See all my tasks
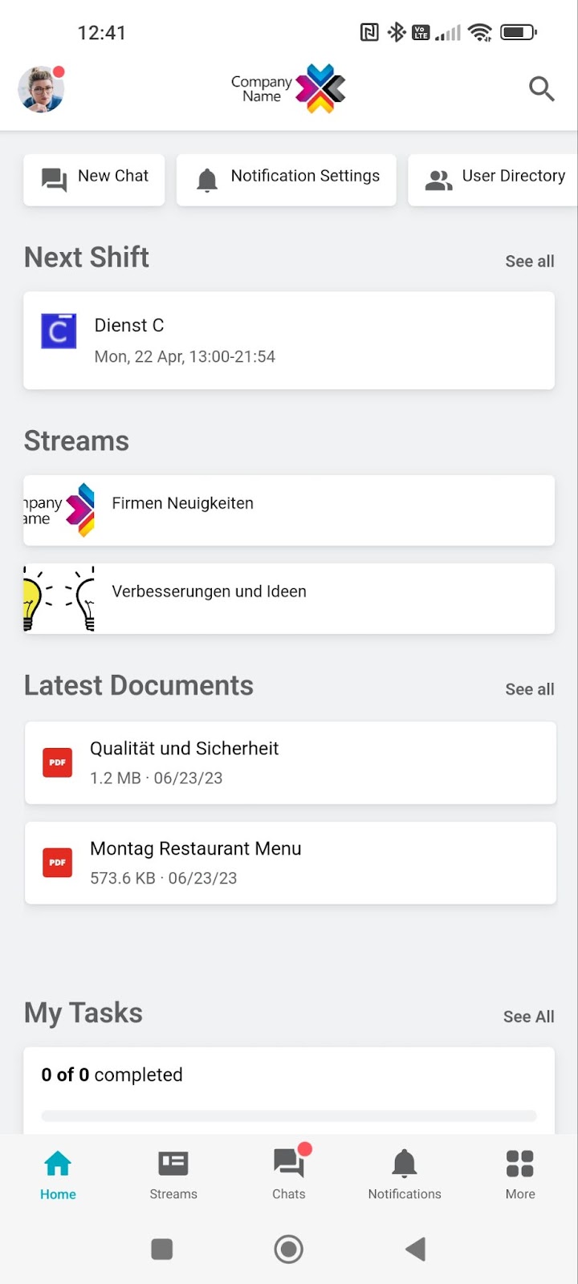 [x=528, y=1017]
